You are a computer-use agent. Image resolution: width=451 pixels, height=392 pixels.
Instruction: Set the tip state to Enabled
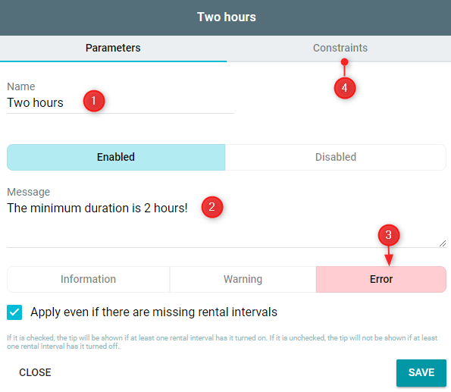coord(116,157)
